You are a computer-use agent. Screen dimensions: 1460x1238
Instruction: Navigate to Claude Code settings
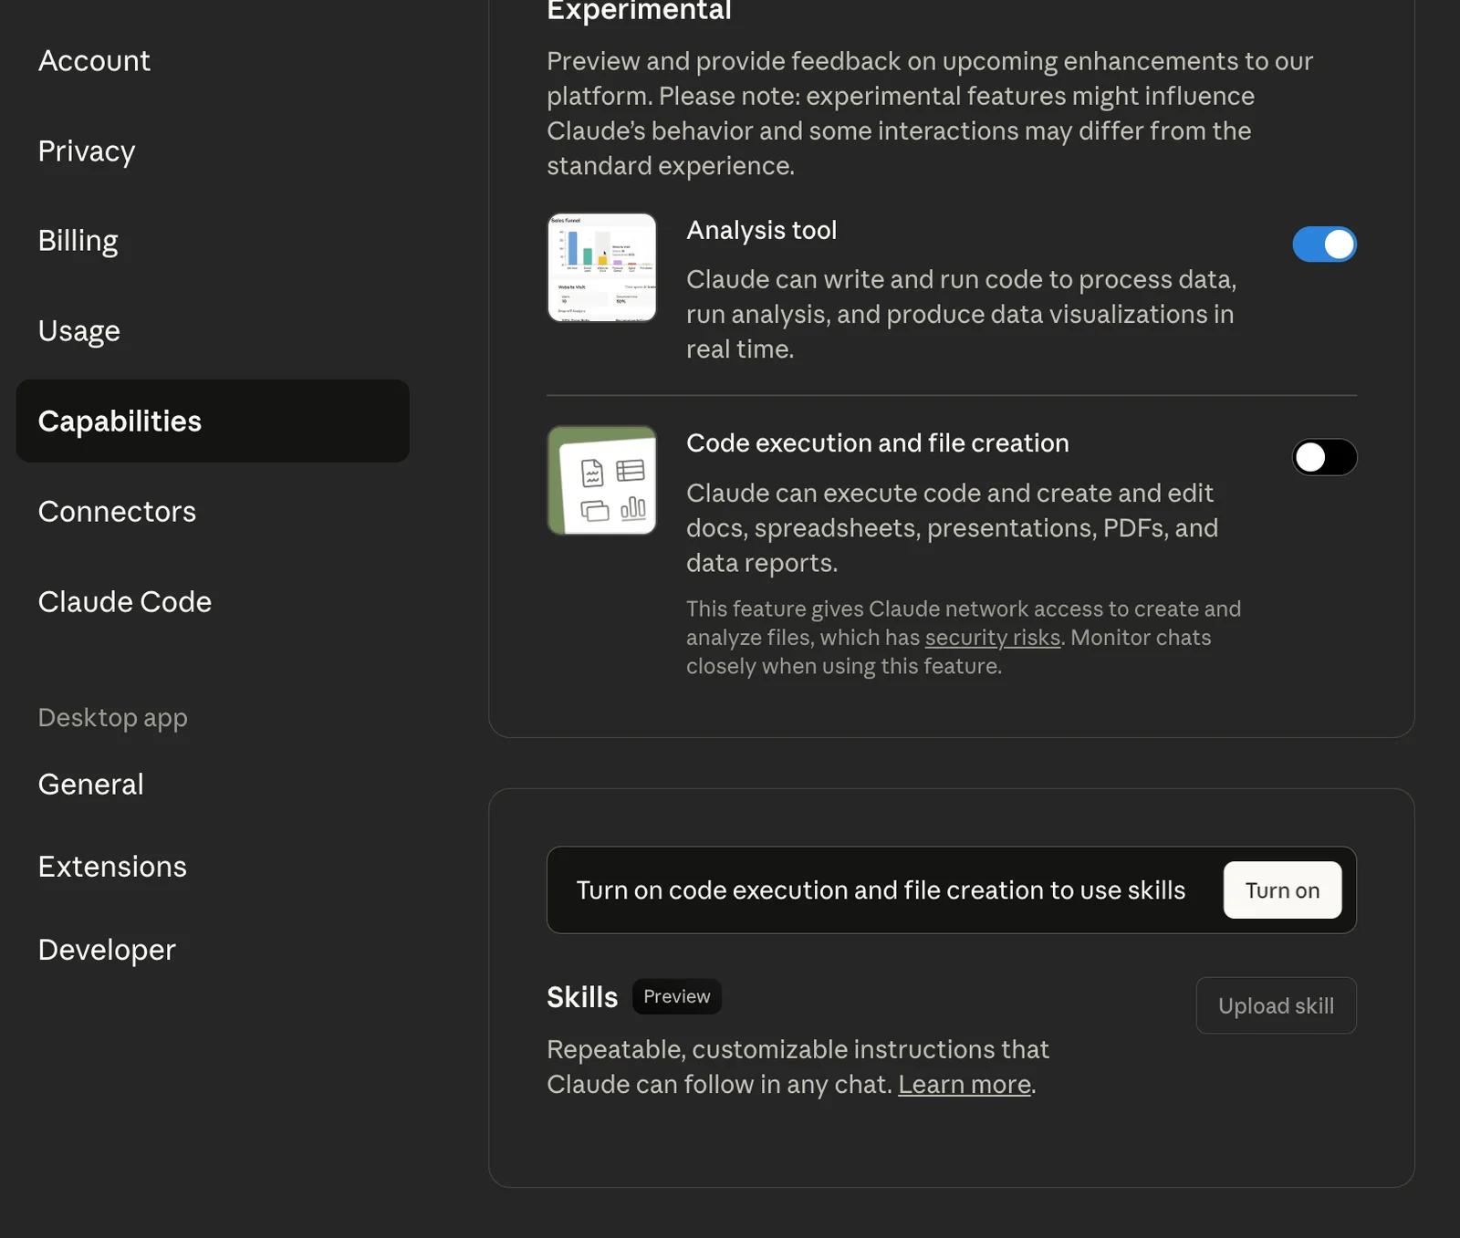click(125, 602)
